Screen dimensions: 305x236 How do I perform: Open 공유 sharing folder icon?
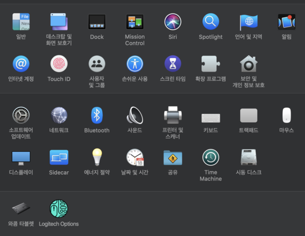(172, 157)
